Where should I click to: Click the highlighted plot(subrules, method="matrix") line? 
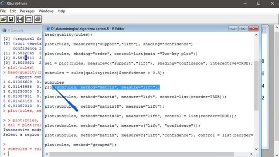[x=102, y=87]
